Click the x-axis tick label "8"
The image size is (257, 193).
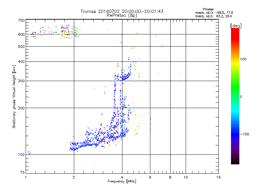tap(170, 177)
